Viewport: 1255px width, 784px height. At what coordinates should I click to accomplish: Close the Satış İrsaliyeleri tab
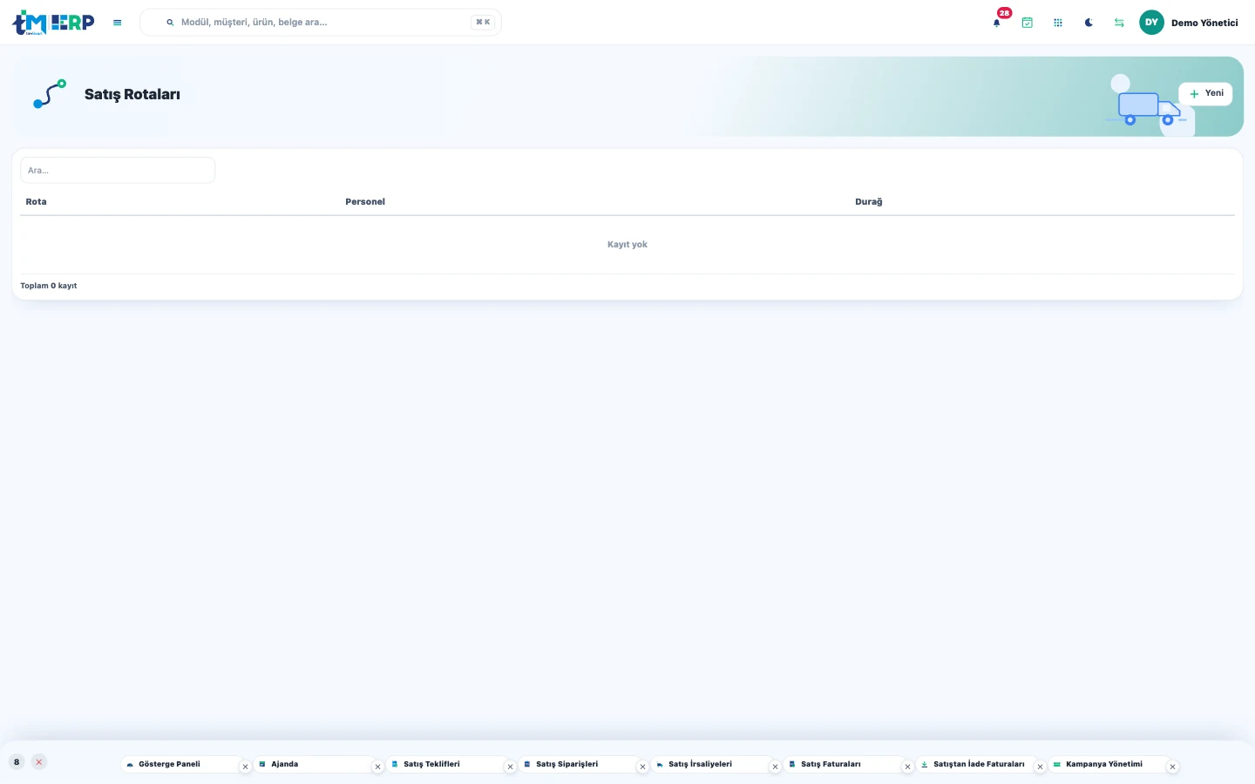tap(776, 767)
